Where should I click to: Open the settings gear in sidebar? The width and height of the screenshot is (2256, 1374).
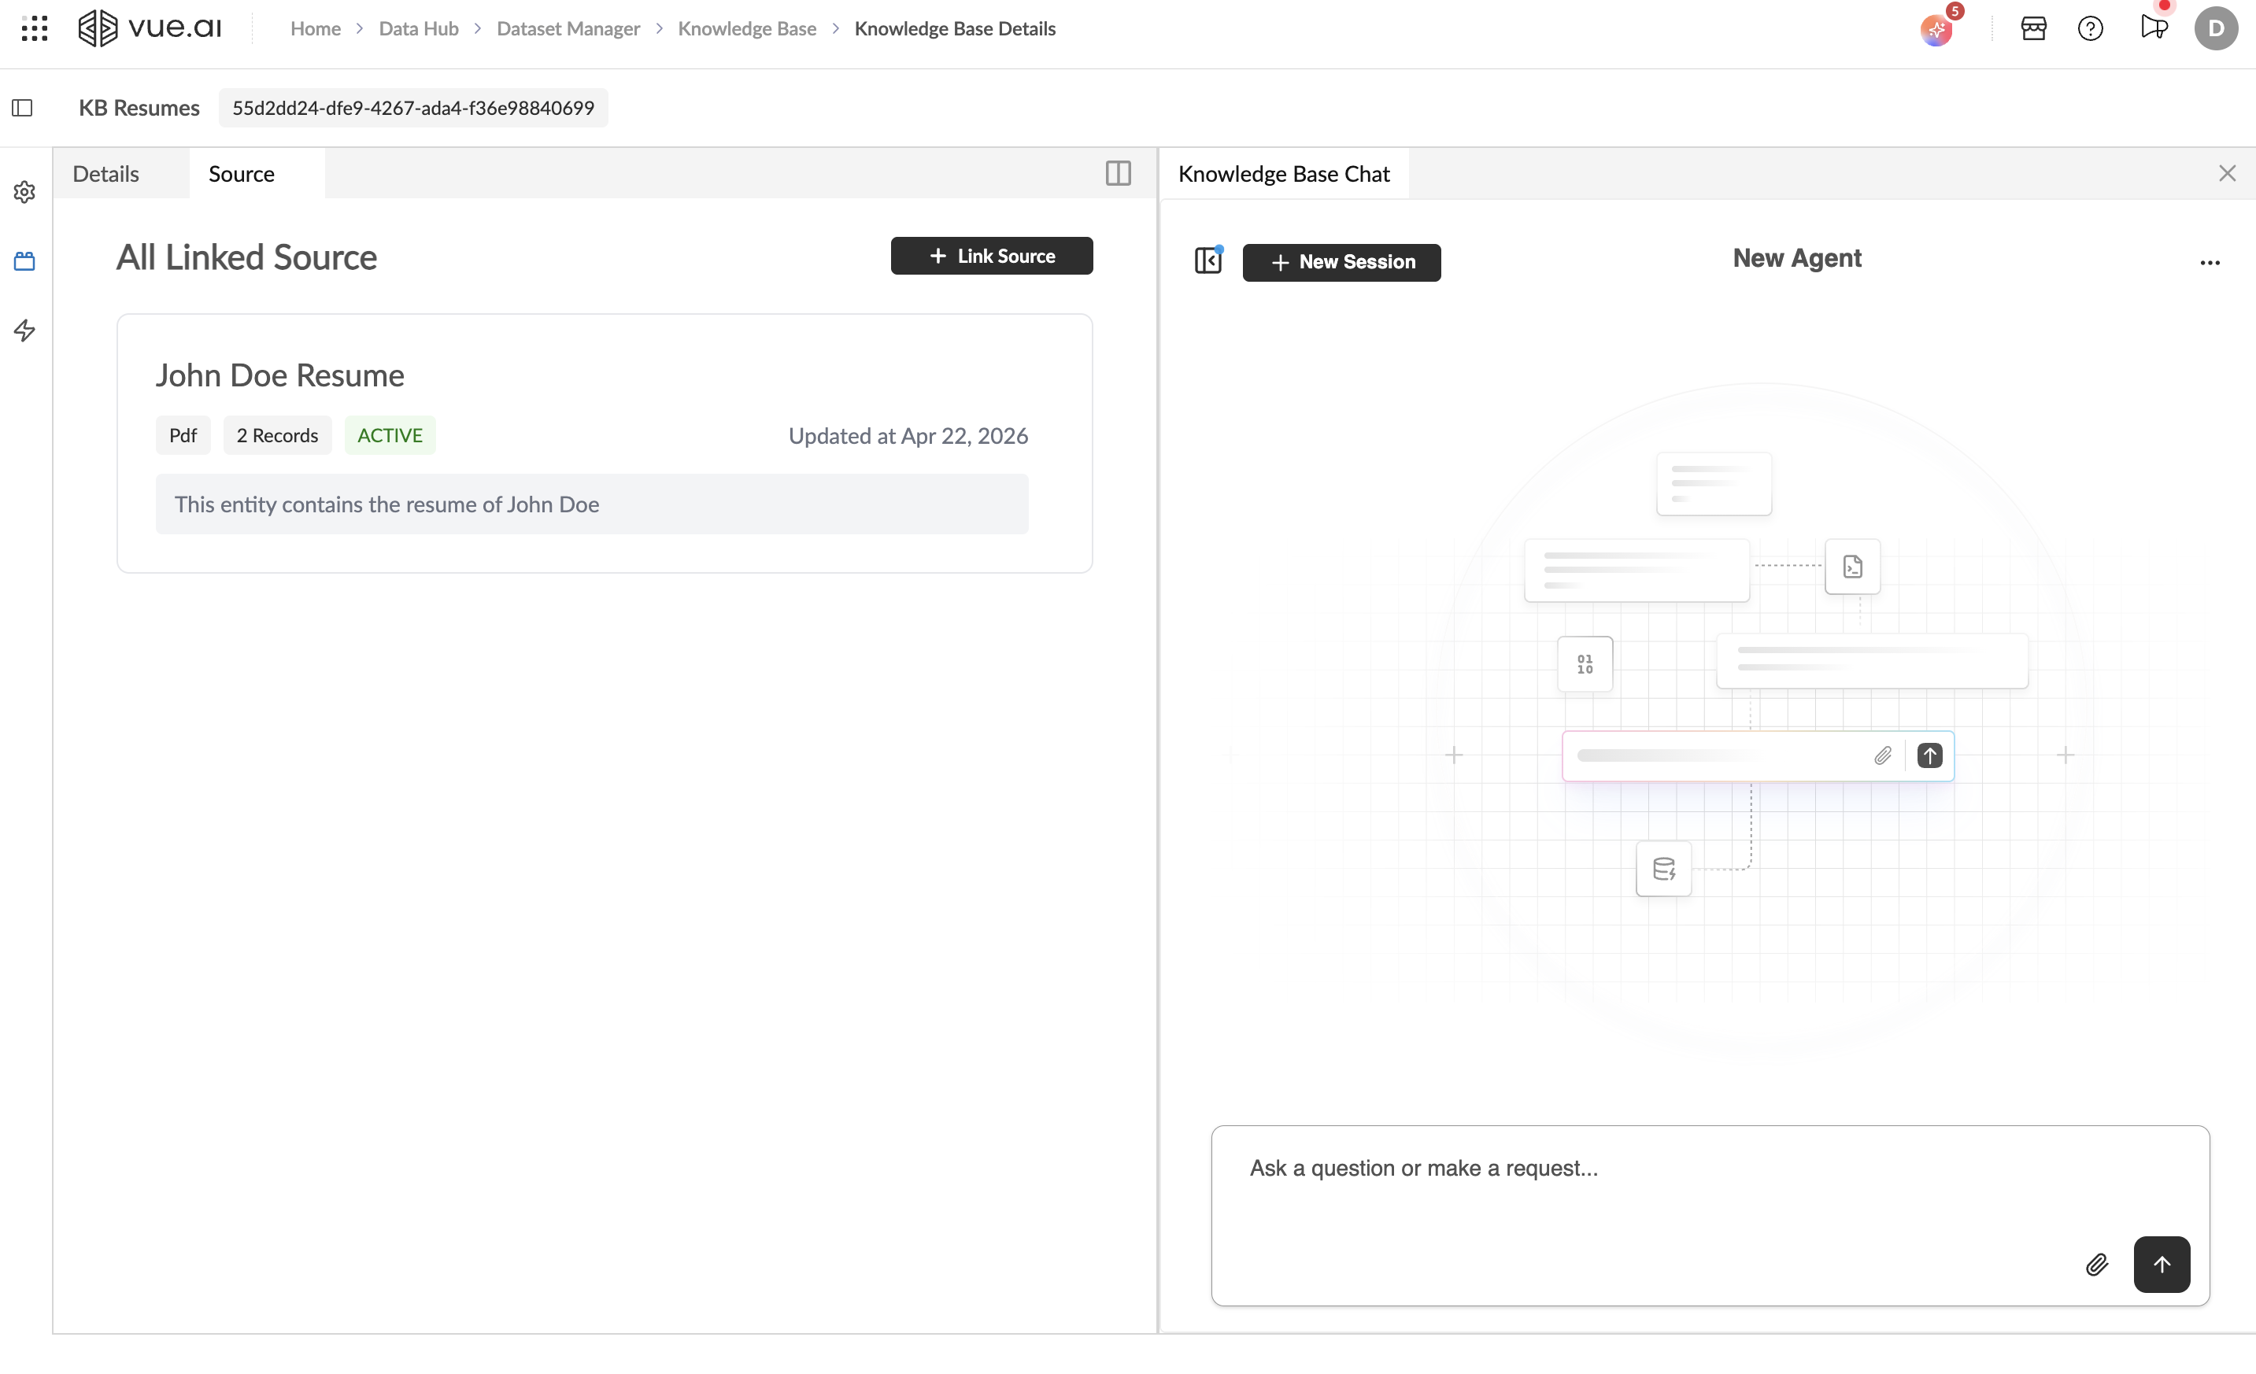(x=24, y=192)
